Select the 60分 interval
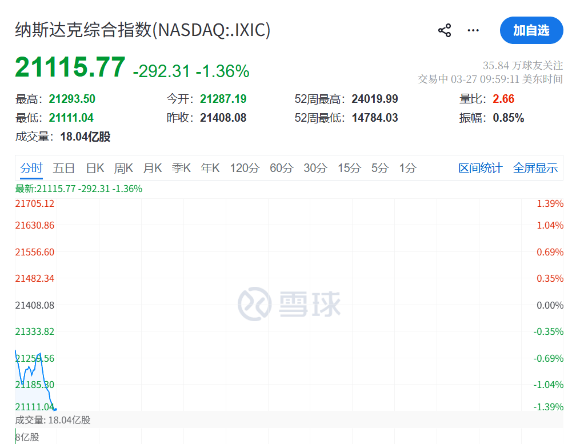The height and width of the screenshot is (444, 576). pos(281,168)
